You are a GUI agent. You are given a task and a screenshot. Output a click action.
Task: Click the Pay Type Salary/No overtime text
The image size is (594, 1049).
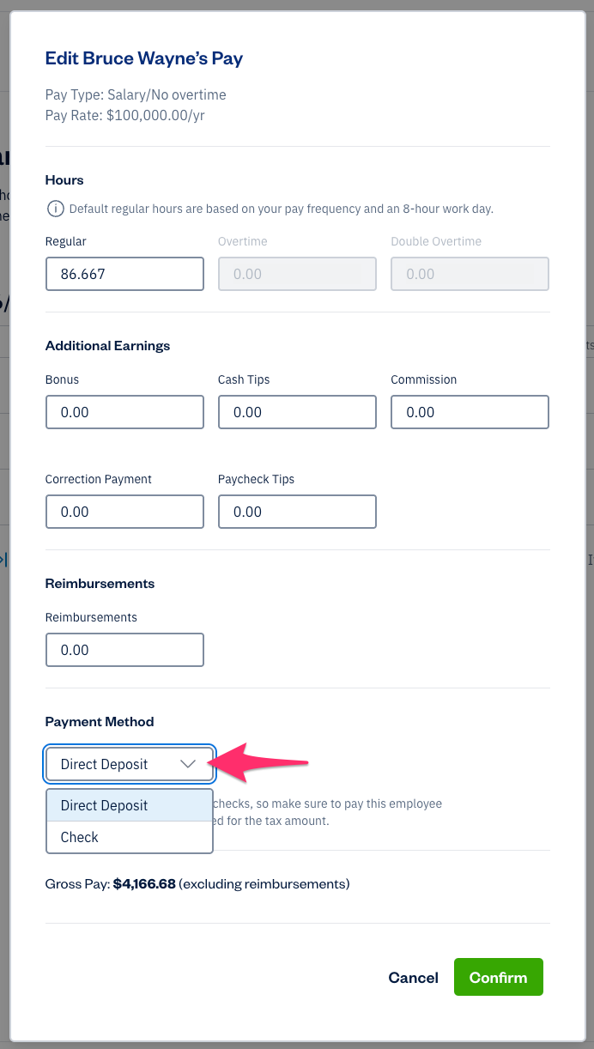136,94
